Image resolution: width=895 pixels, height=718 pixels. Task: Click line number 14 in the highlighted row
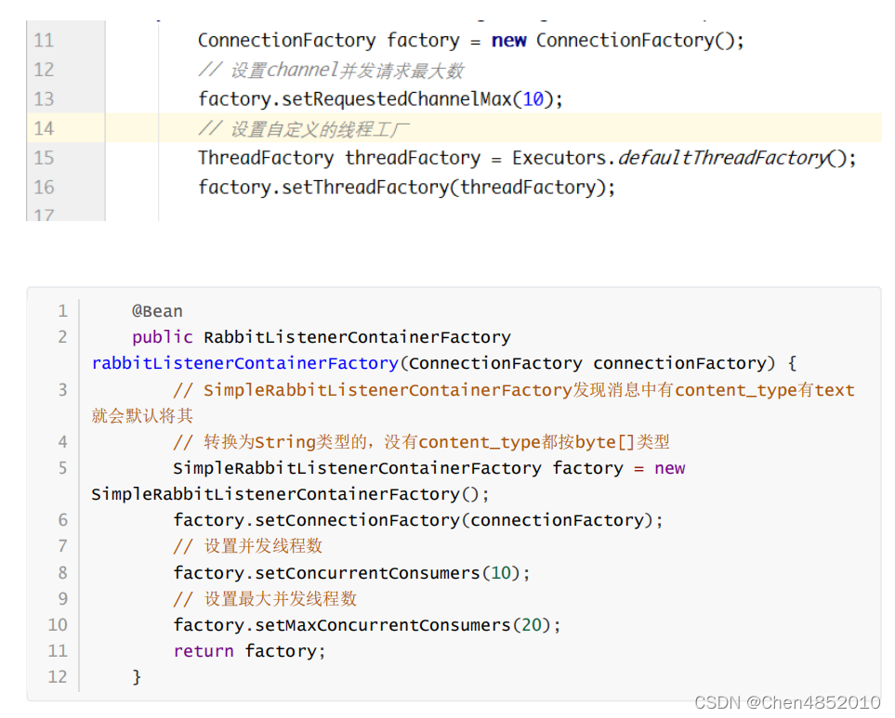tap(44, 128)
